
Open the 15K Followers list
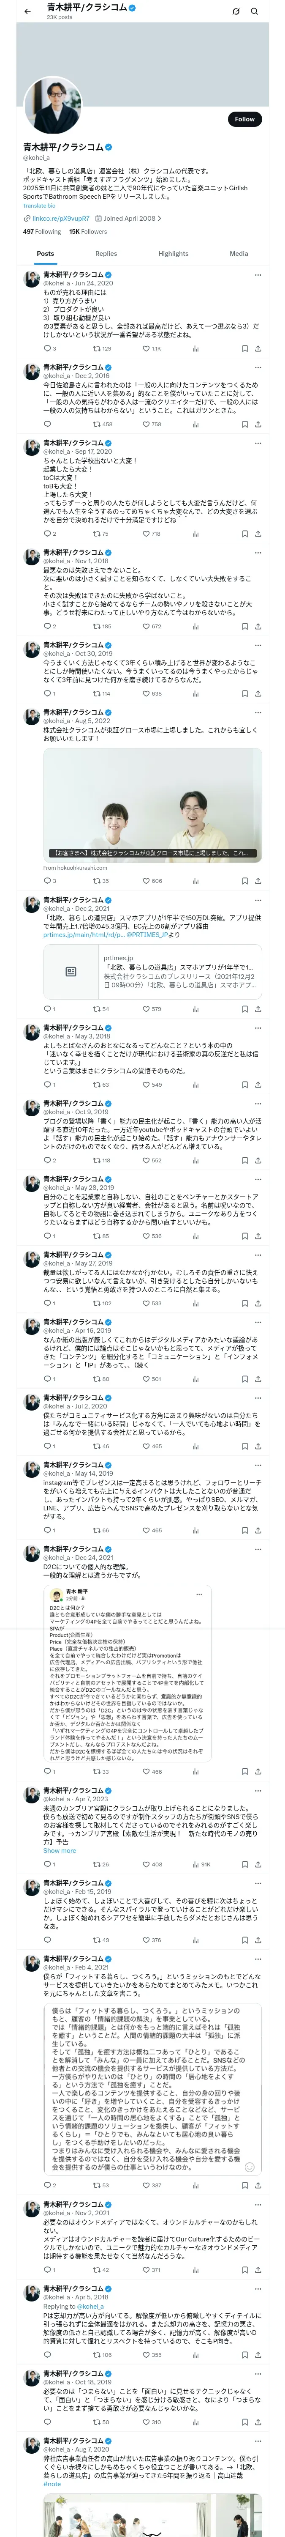click(x=87, y=231)
